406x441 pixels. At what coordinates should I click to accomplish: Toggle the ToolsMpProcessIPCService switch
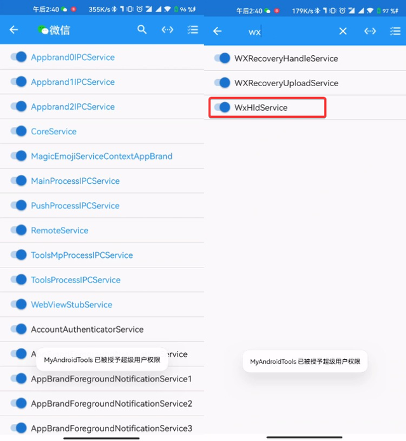18,255
